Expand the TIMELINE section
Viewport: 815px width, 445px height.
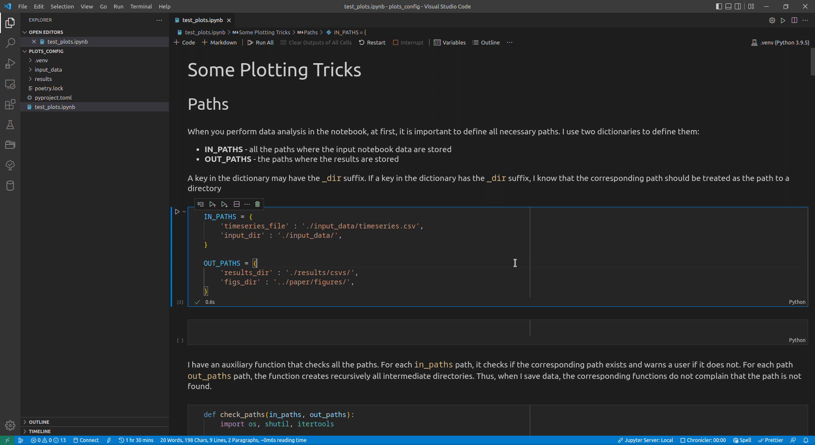[x=40, y=431]
